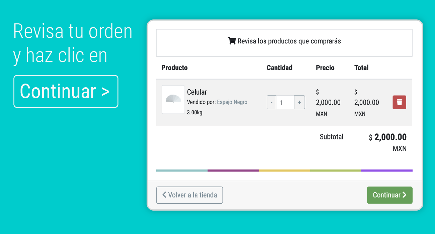This screenshot has height=234, width=435.
Task: Click the teal segment of progress bar
Action: tap(182, 170)
